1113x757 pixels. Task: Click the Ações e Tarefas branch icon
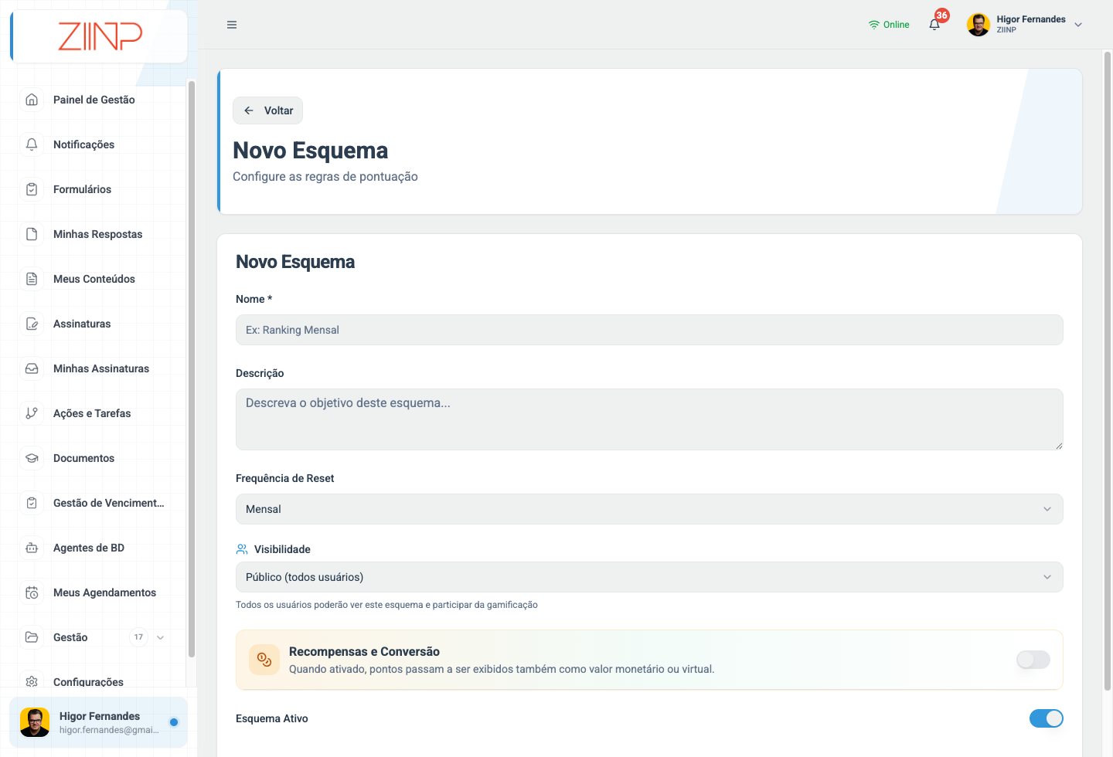[32, 413]
